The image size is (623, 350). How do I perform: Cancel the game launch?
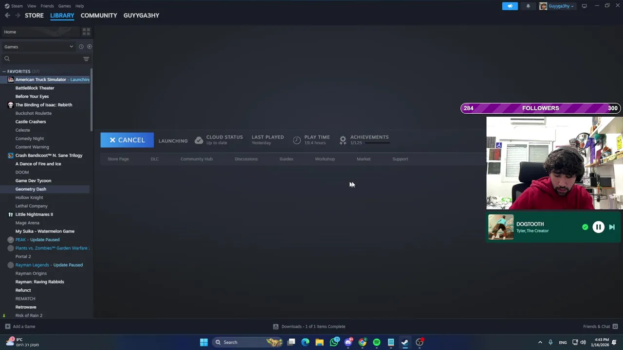pos(127,140)
